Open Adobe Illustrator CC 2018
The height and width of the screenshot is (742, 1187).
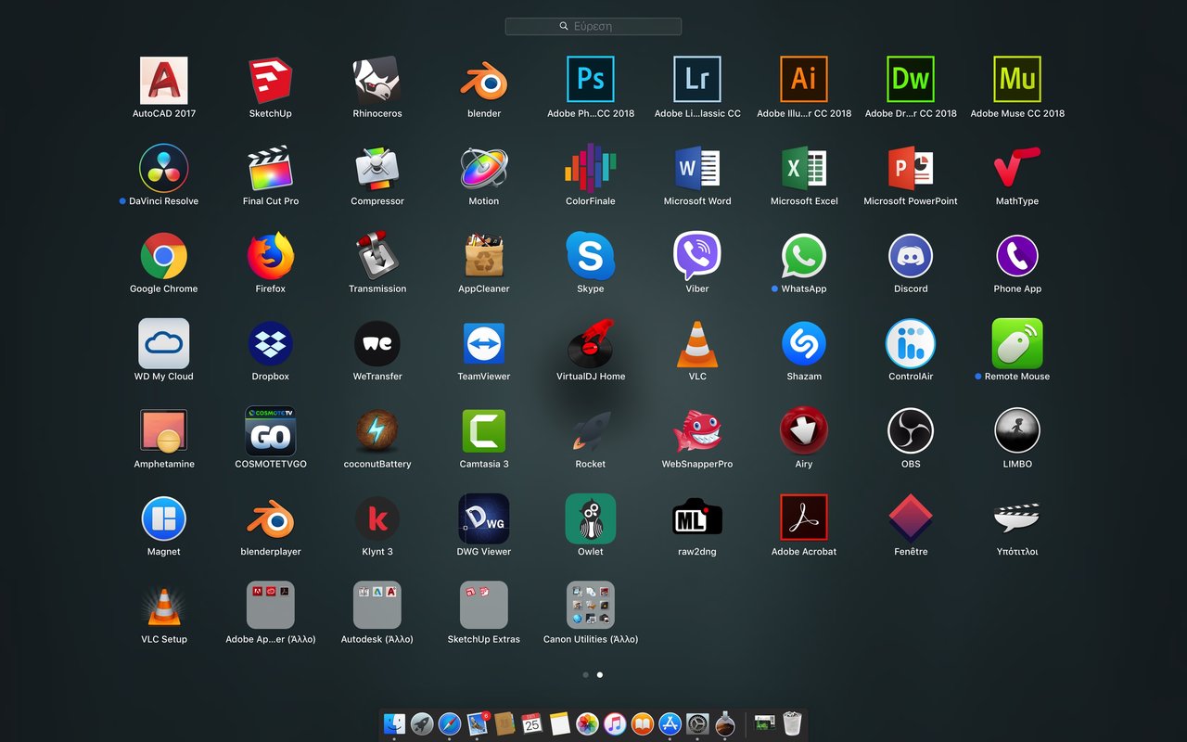804,81
